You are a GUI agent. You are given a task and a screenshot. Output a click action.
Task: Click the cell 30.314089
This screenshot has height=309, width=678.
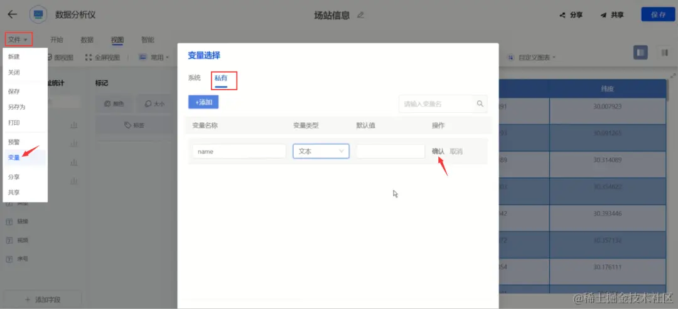click(608, 160)
